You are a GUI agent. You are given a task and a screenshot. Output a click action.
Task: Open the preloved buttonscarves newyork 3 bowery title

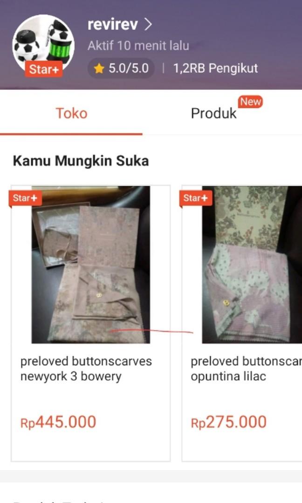point(86,368)
